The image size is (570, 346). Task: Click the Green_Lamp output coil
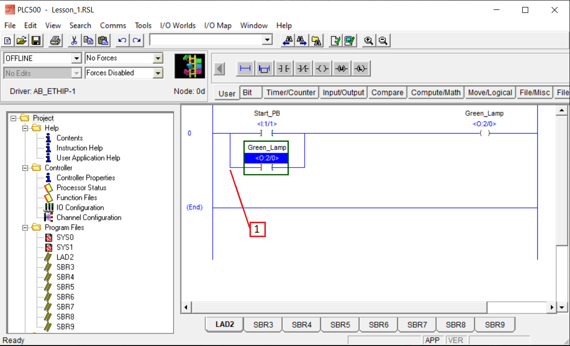[484, 133]
